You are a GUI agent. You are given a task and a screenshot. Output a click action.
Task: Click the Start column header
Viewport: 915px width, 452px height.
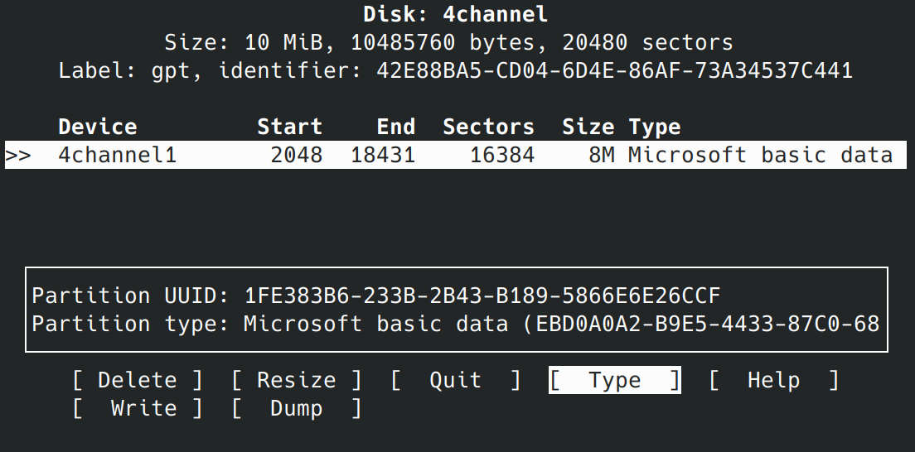(x=289, y=127)
